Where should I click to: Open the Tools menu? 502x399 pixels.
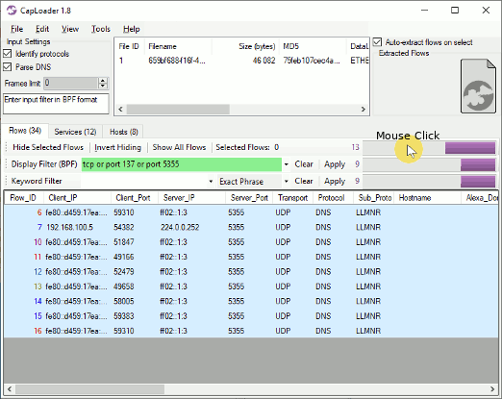(101, 29)
